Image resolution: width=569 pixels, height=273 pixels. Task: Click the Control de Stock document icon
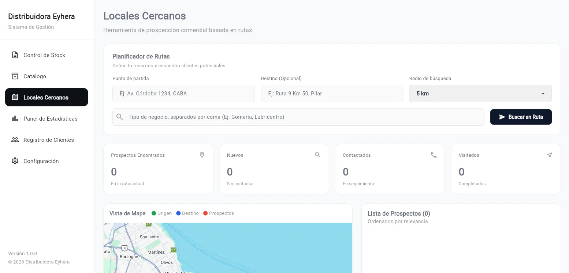coord(15,55)
